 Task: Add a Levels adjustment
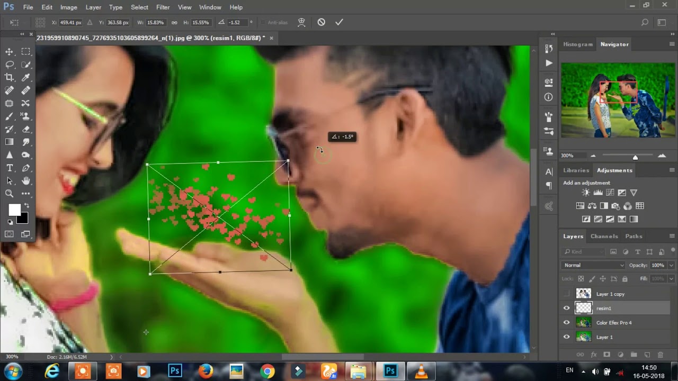[598, 193]
